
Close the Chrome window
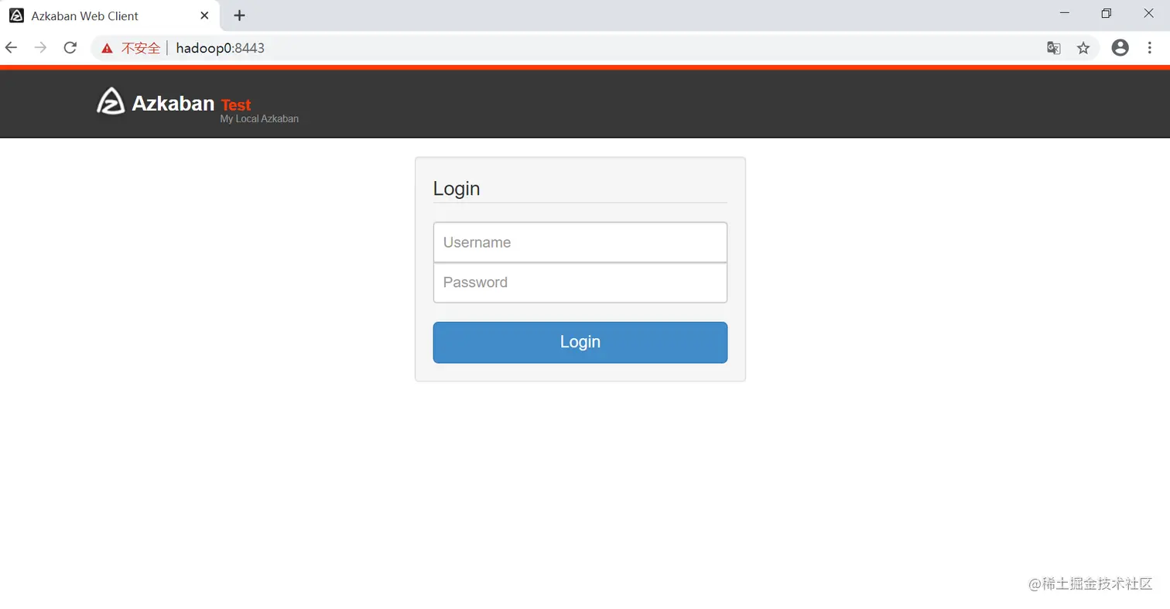[x=1149, y=13]
